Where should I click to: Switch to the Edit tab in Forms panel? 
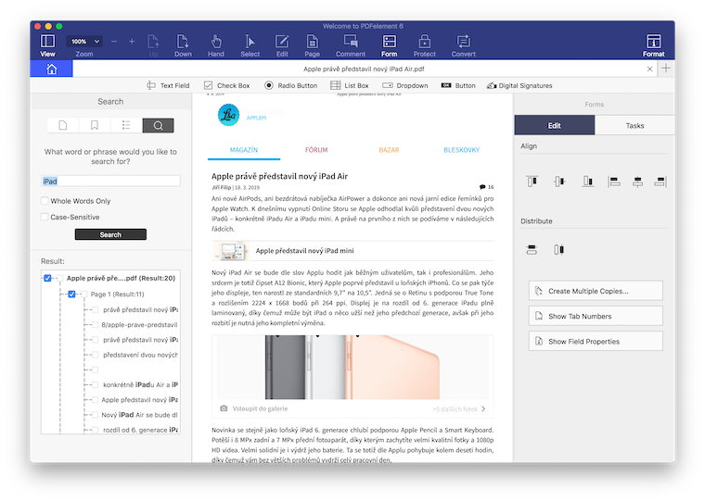(x=555, y=125)
